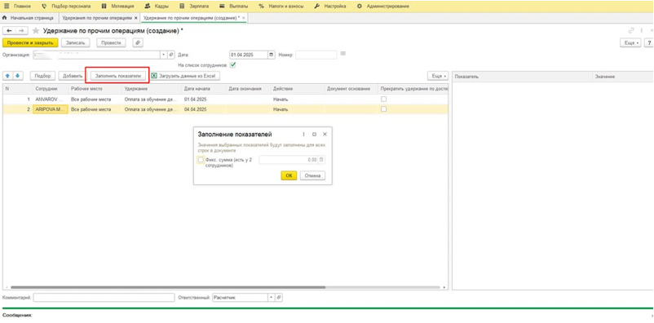654x323 pixels.
Task: Open the Администрирование section
Action: point(383,7)
